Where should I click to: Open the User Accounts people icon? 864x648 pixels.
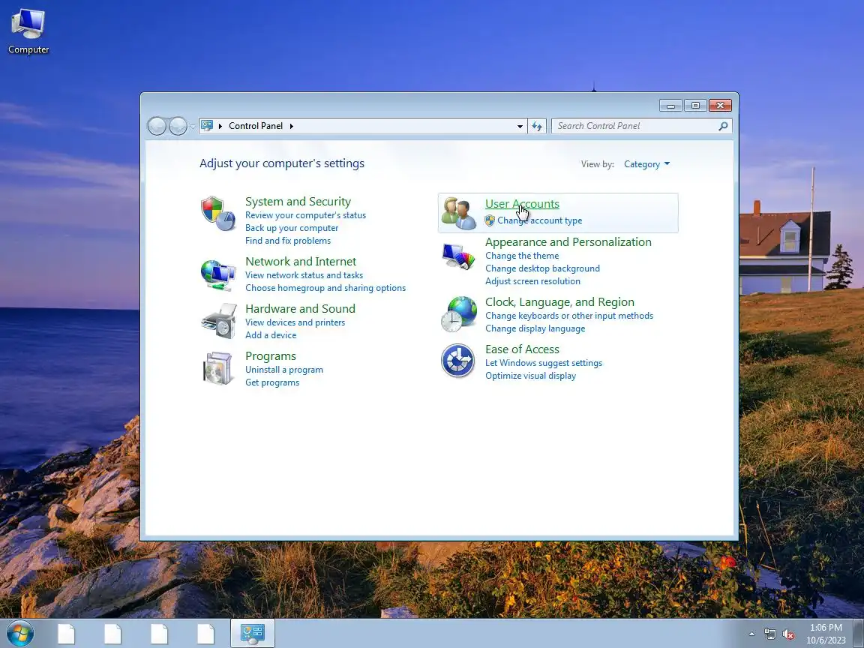[x=458, y=213]
